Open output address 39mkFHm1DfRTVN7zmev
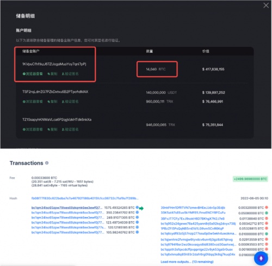 (x=193, y=208)
